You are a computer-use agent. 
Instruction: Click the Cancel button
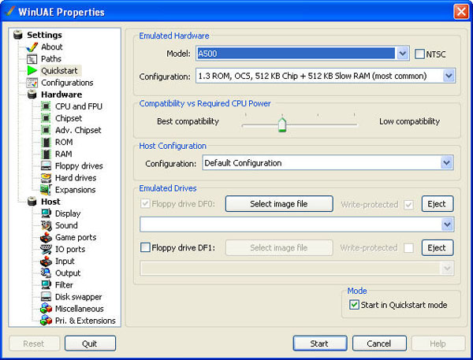click(379, 343)
